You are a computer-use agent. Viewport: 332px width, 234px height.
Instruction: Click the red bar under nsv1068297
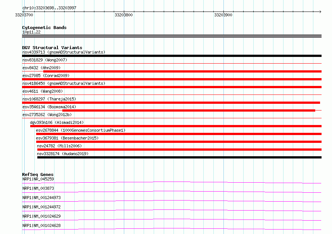point(171,103)
